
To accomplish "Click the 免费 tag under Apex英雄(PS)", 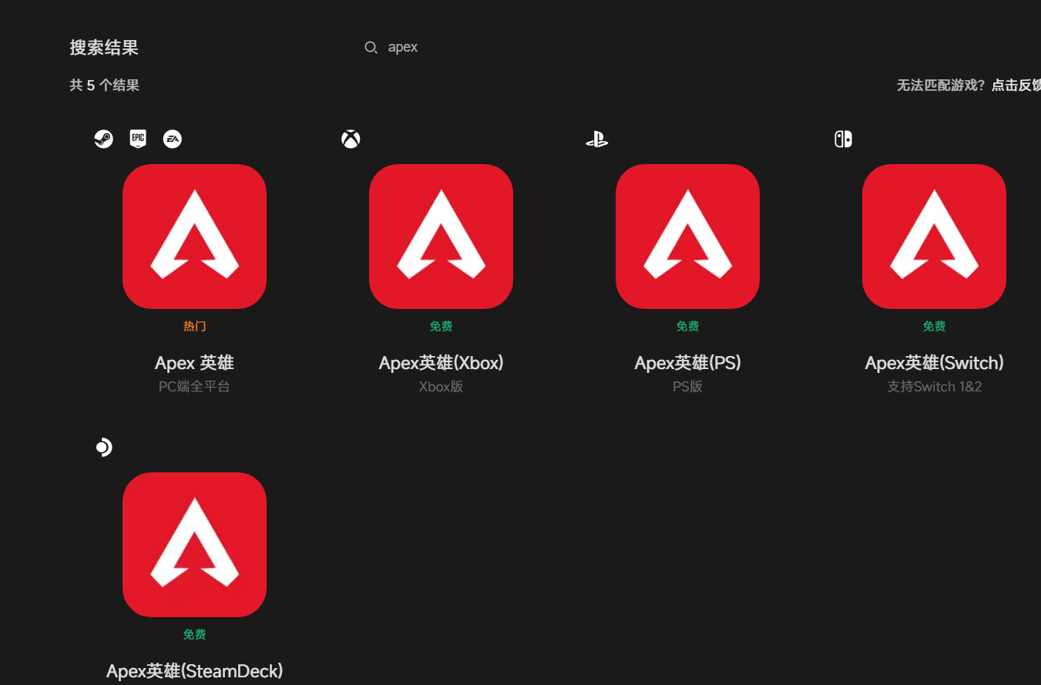I will pyautogui.click(x=687, y=327).
